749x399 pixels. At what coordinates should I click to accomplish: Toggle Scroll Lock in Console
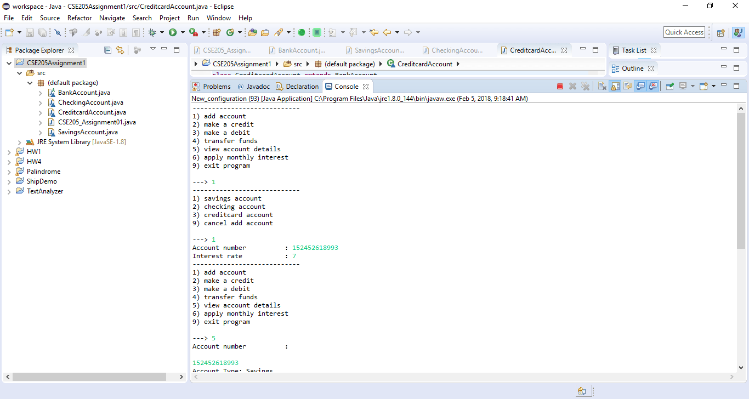point(615,87)
